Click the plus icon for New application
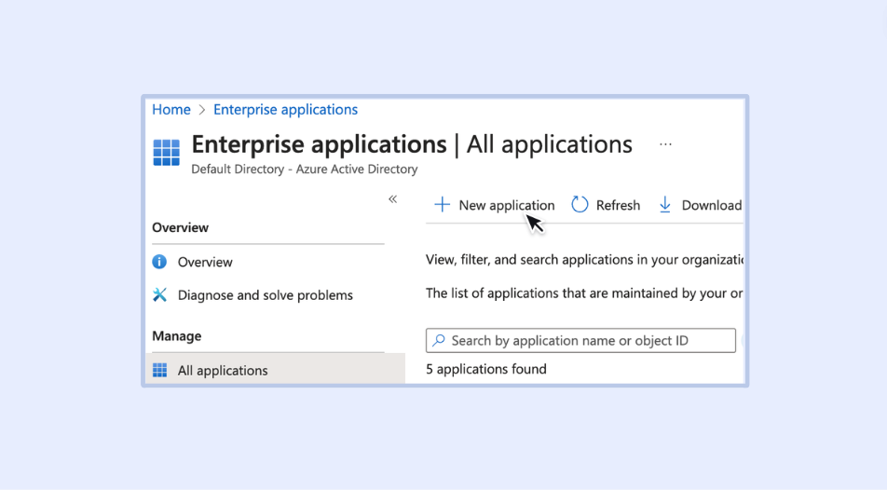The height and width of the screenshot is (490, 887). [443, 205]
